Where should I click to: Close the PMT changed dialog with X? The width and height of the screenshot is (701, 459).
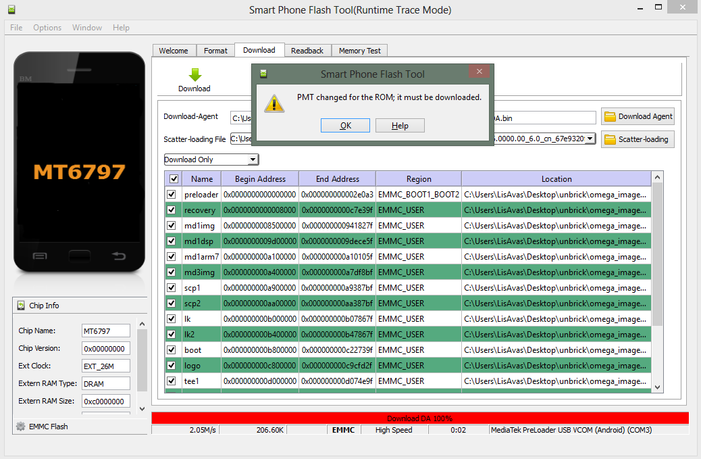[479, 72]
